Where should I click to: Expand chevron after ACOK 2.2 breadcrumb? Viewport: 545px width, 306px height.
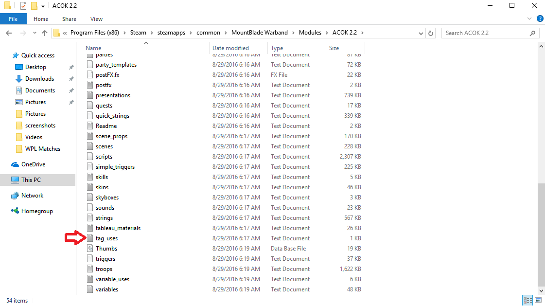pos(362,33)
